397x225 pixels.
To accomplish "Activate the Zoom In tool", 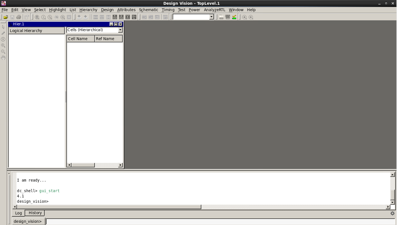I will tap(3, 45).
